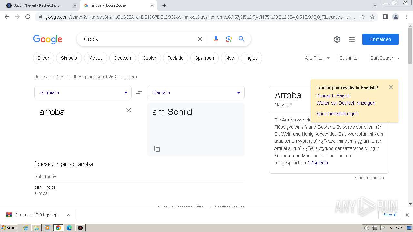Screen dimensions: 413x232
Task: Click the source text arroba
Action: click(52, 112)
